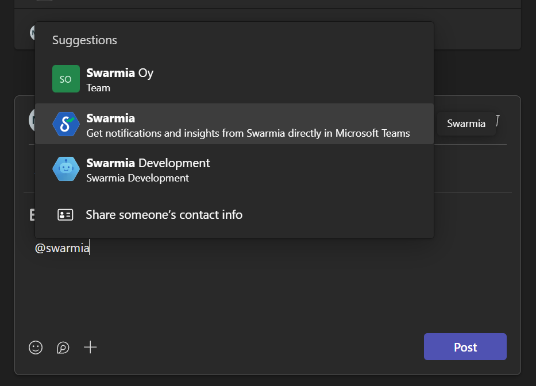This screenshot has width=536, height=386.
Task: Click the Swarmia tooltip label
Action: pyautogui.click(x=466, y=123)
